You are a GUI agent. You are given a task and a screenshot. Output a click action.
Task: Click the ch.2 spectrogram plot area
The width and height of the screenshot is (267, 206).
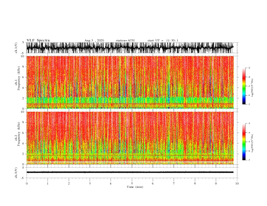coord(130,138)
